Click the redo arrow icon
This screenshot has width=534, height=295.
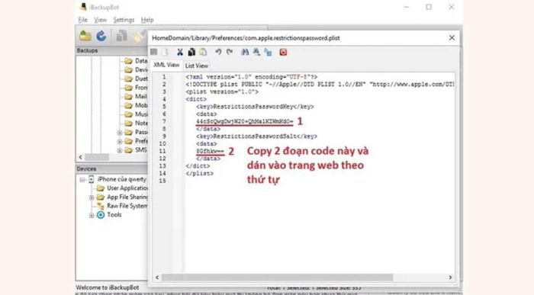click(x=230, y=52)
